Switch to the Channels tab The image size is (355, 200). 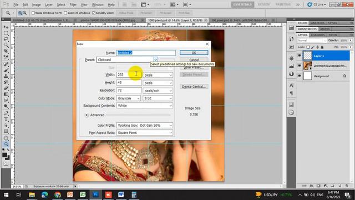coord(318,35)
